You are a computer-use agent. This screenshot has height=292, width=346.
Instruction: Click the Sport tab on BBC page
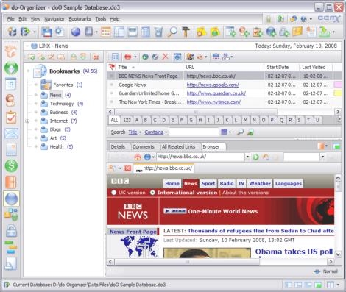pos(208,183)
